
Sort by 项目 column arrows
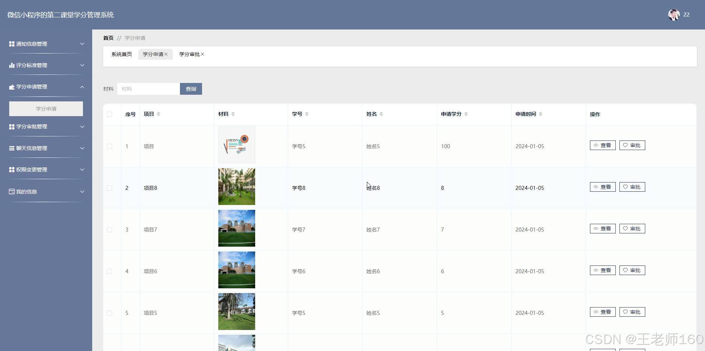[159, 114]
